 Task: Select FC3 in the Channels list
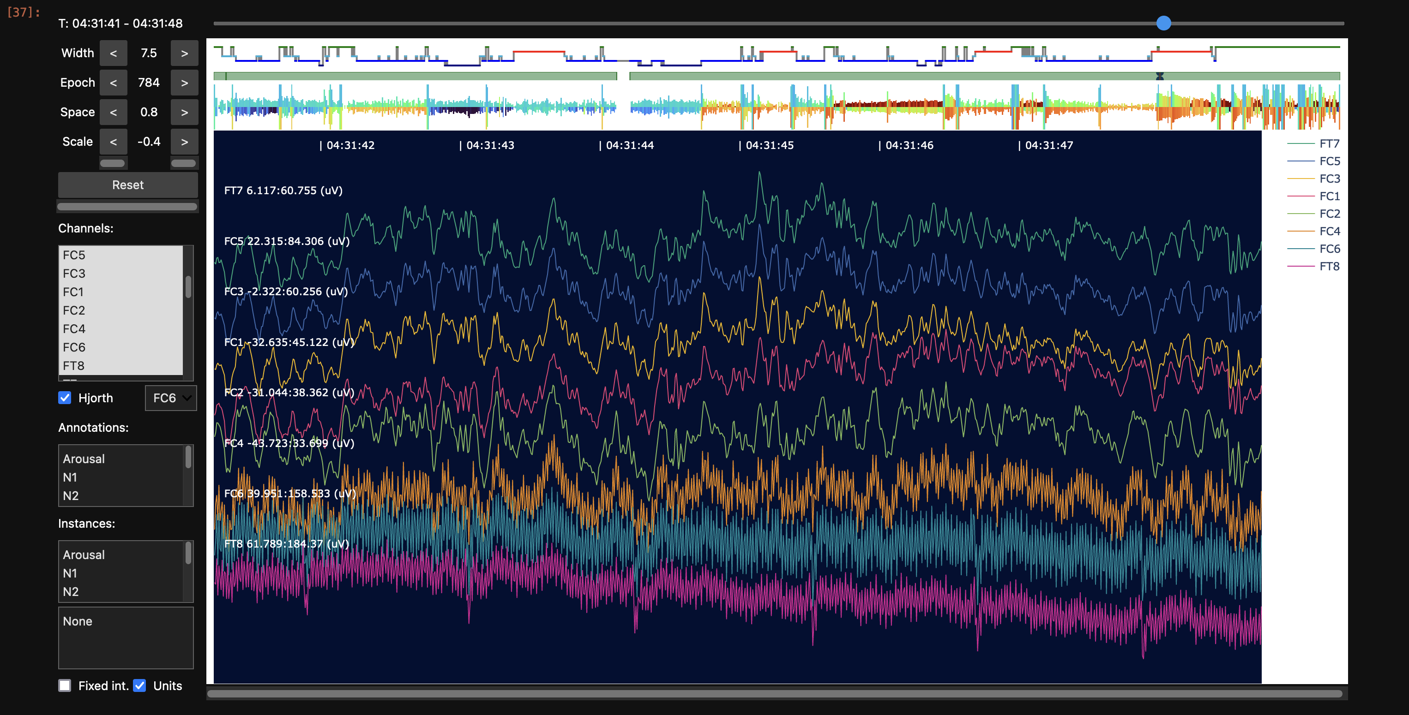pyautogui.click(x=74, y=274)
